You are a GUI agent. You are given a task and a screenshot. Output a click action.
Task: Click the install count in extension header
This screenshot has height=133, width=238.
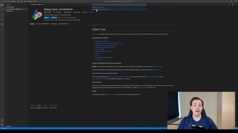(57, 12)
